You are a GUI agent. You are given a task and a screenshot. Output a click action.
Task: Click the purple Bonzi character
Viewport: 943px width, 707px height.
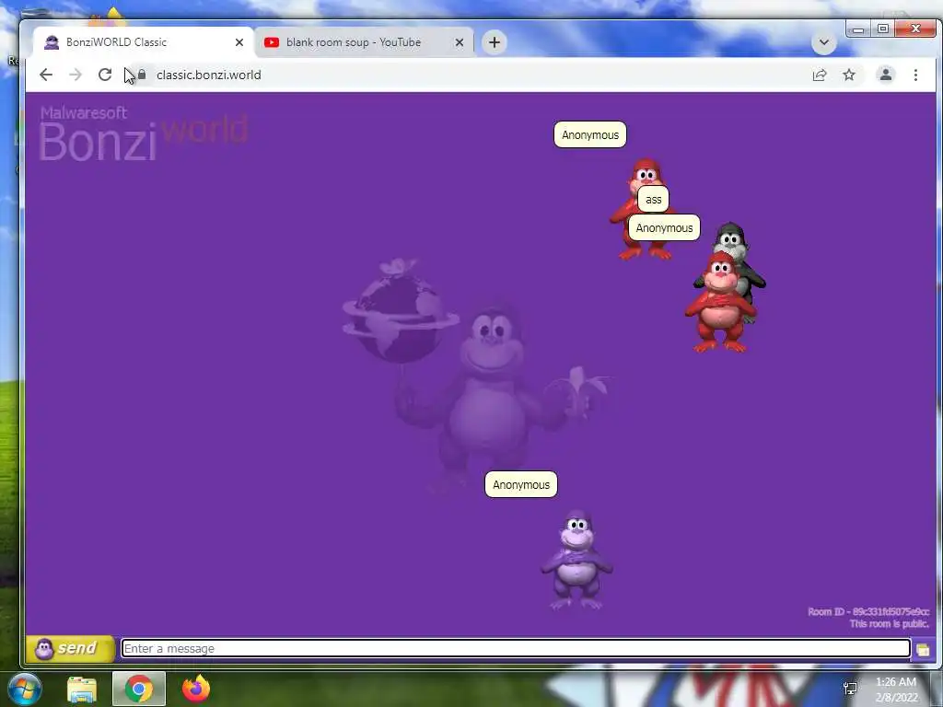[x=576, y=560]
